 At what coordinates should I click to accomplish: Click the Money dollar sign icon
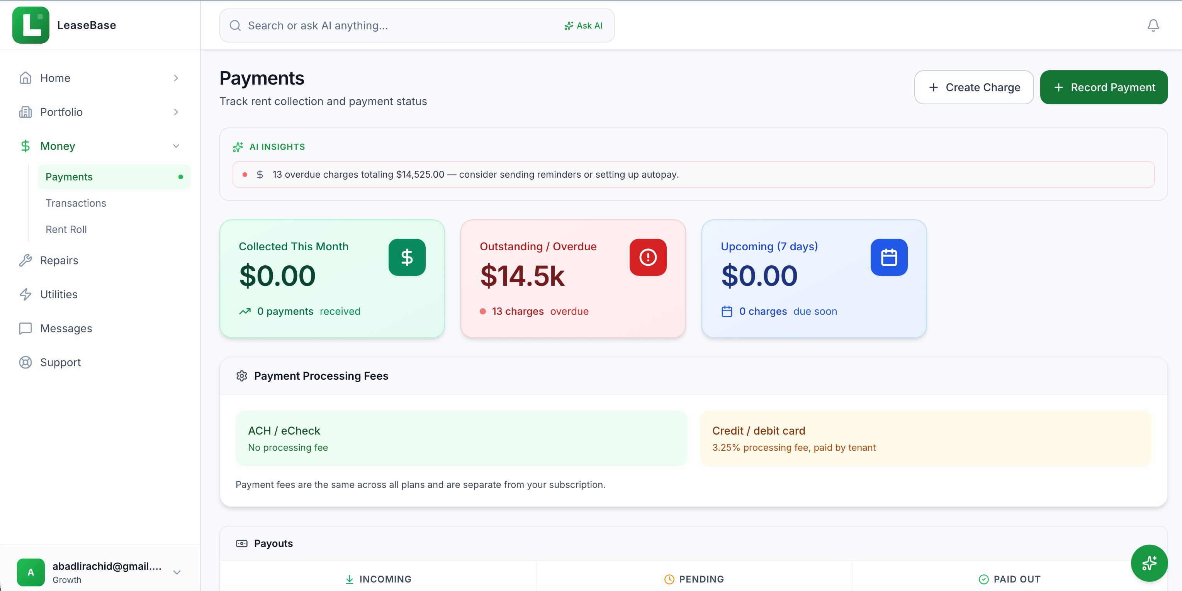tap(25, 146)
